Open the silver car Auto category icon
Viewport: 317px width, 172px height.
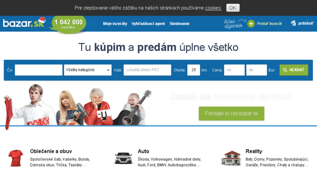coord(123,158)
